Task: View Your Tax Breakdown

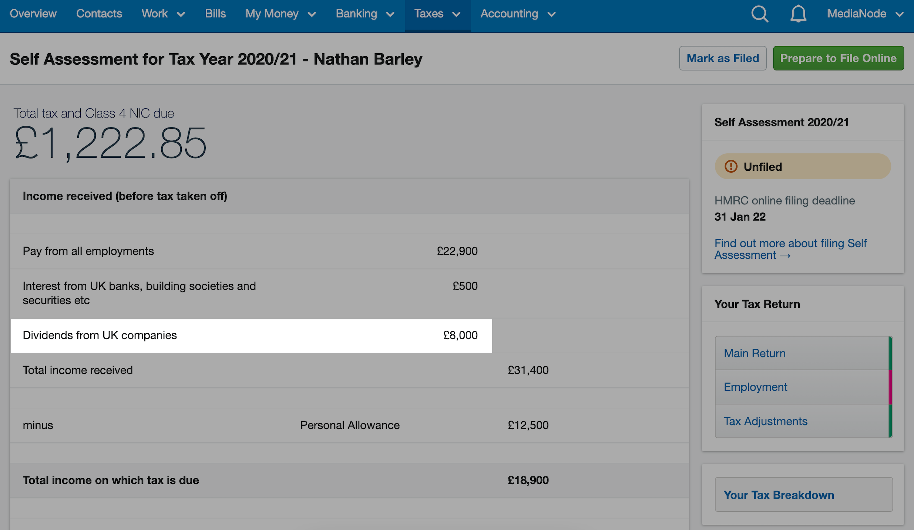Action: coord(779,495)
